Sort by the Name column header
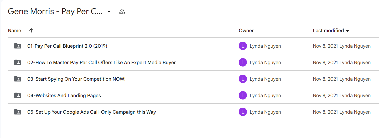The height and width of the screenshot is (138, 379). 14,31
